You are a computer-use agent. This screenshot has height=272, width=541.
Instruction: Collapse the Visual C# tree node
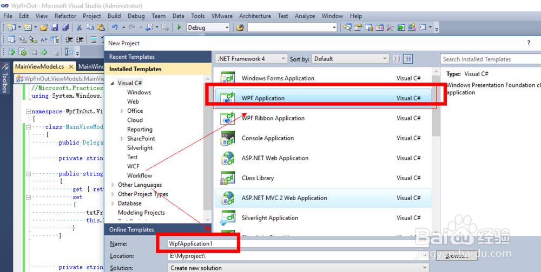tap(113, 83)
